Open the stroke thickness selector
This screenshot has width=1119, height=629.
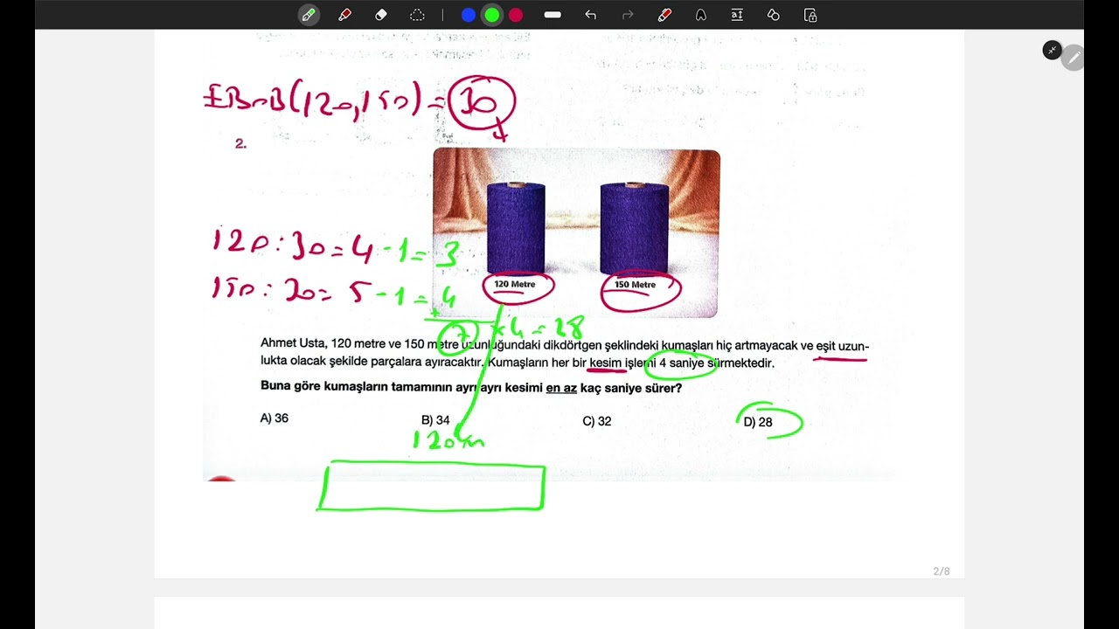(553, 15)
